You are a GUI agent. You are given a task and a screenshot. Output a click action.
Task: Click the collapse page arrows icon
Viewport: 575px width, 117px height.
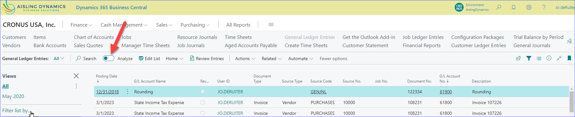coord(559,58)
